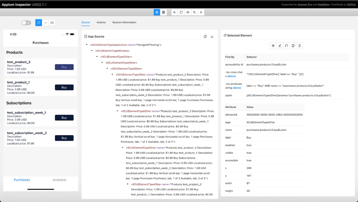Choose Select Elements mode icon

[38, 23]
